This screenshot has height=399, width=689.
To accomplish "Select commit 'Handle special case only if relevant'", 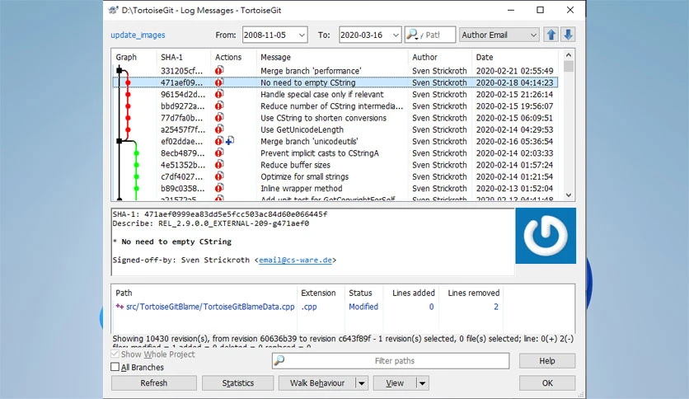I will [335, 95].
